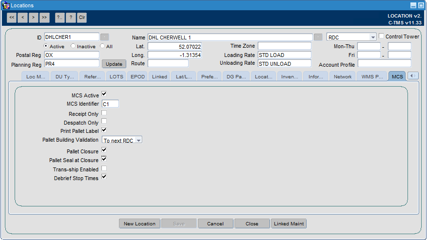Uncheck the MCS Active checkbox
The image size is (427, 240).
point(104,94)
